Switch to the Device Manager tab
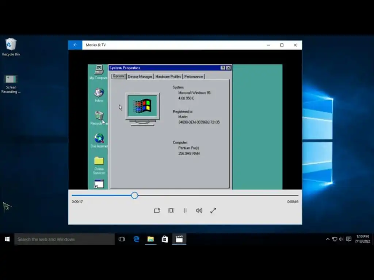 pos(140,77)
